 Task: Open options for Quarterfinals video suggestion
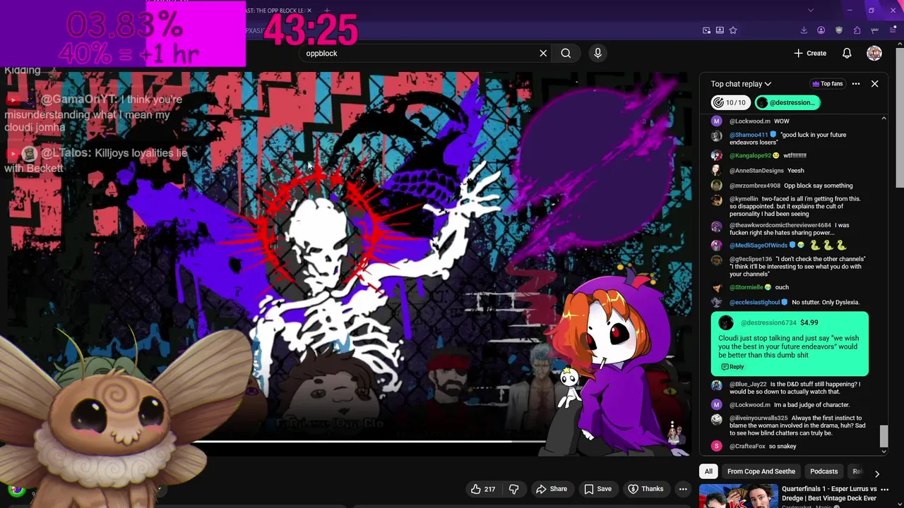coord(884,489)
